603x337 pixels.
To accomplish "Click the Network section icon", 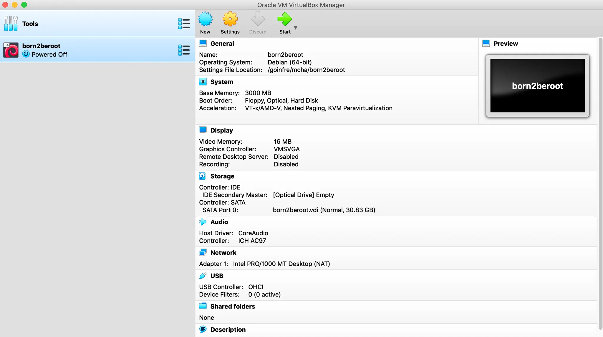I will point(203,253).
